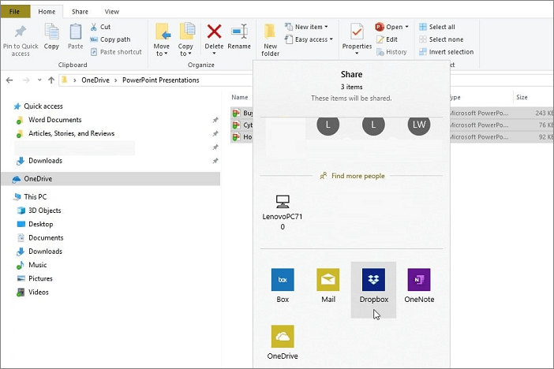Viewport: 554px width, 369px height.
Task: Share to OneNote app
Action: tap(419, 285)
